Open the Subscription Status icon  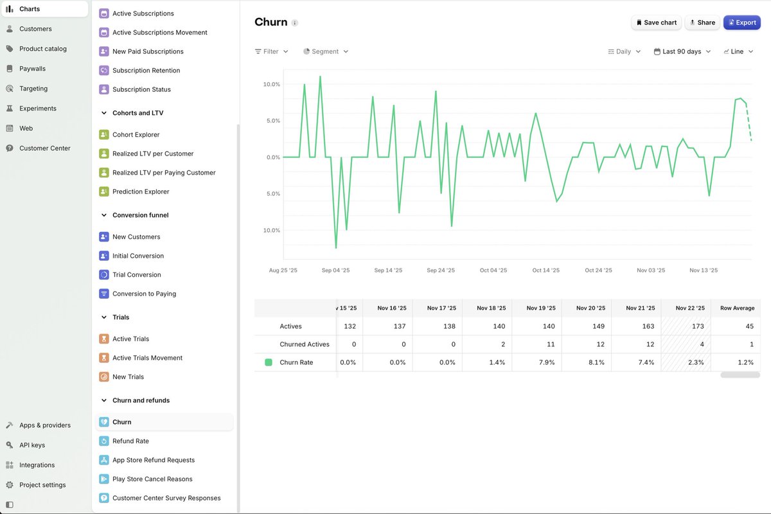click(104, 89)
